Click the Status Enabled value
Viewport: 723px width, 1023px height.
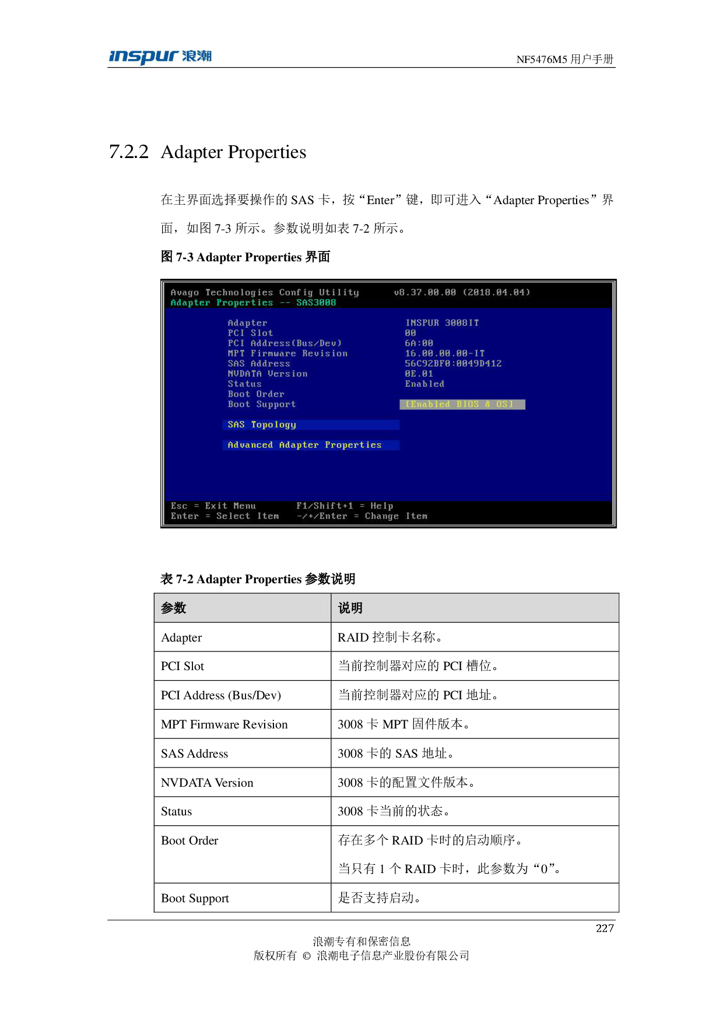424,384
